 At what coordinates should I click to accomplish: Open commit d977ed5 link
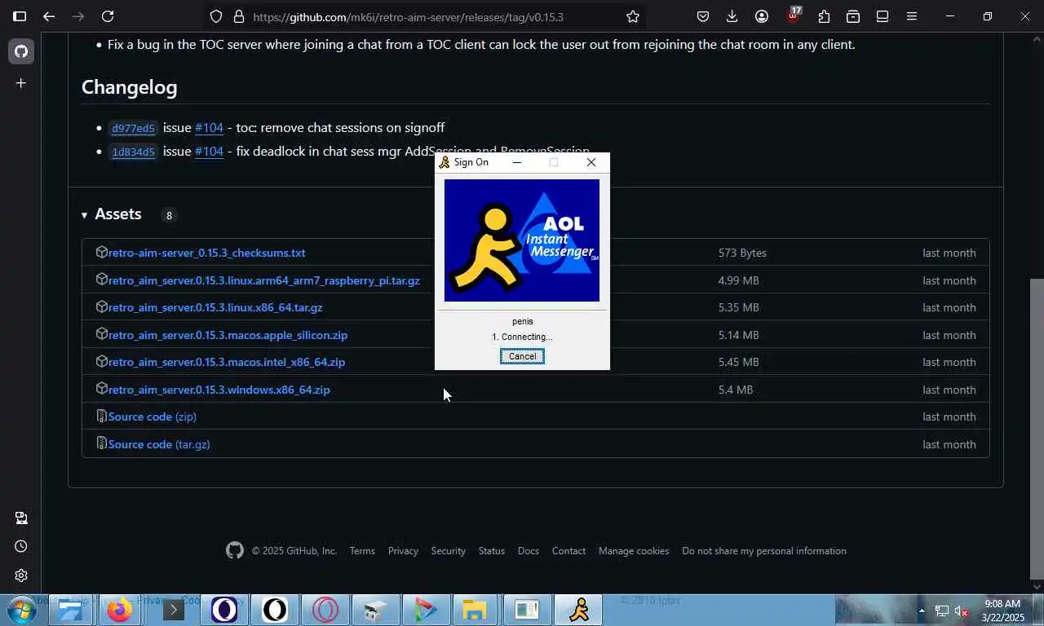[x=133, y=129]
